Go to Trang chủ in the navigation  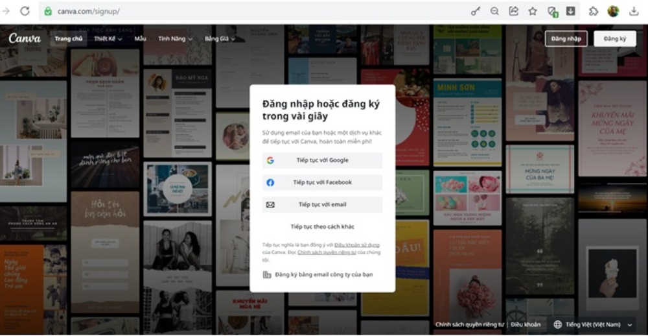click(69, 39)
